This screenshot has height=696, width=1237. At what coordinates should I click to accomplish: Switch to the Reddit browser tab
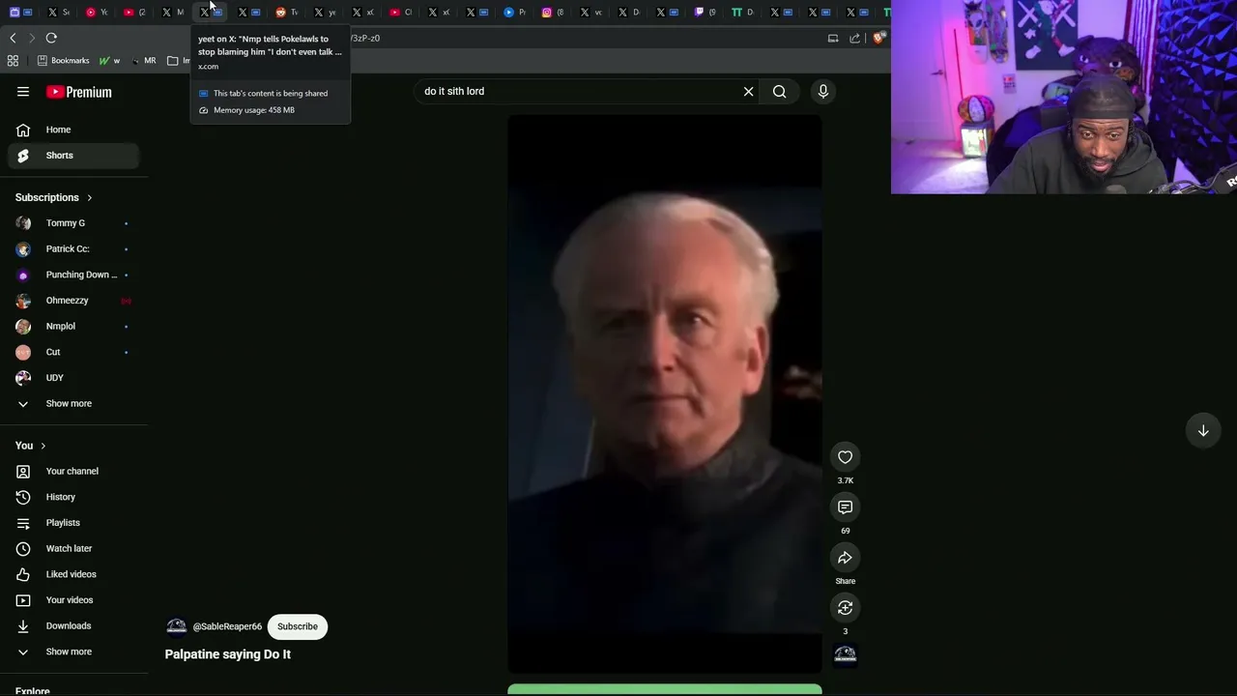point(287,13)
